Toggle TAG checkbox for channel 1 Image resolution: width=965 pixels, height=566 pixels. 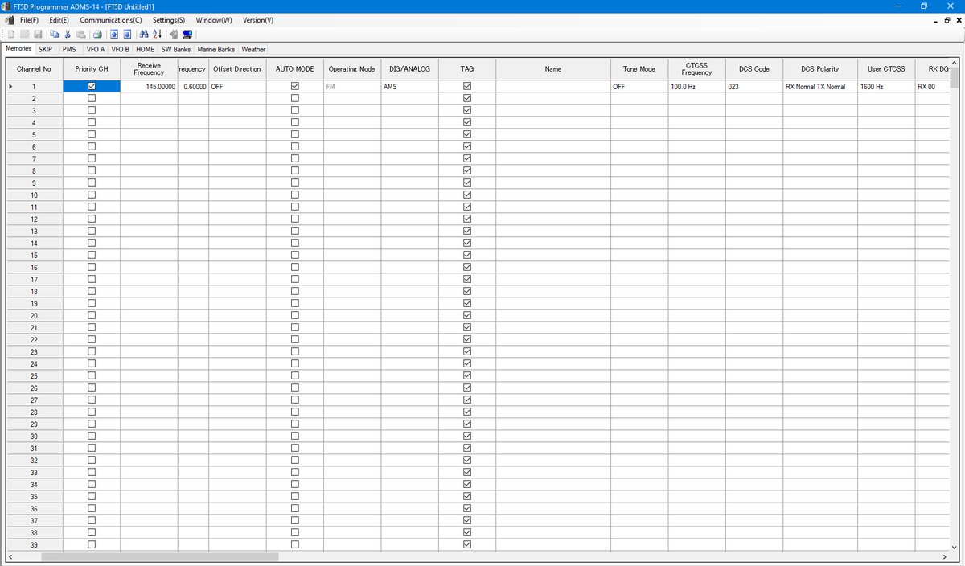point(467,86)
